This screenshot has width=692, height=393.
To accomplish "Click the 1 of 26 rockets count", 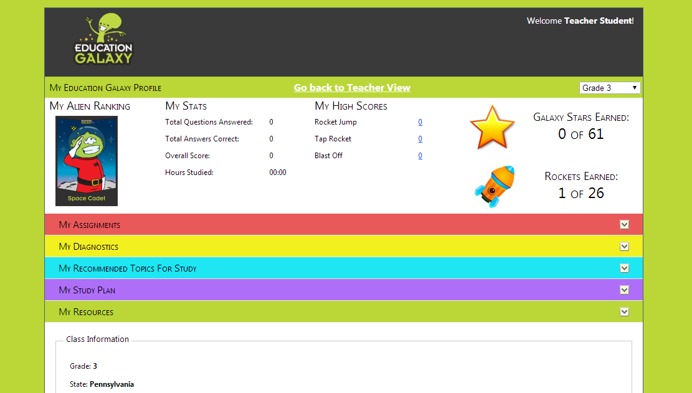I will click(581, 192).
